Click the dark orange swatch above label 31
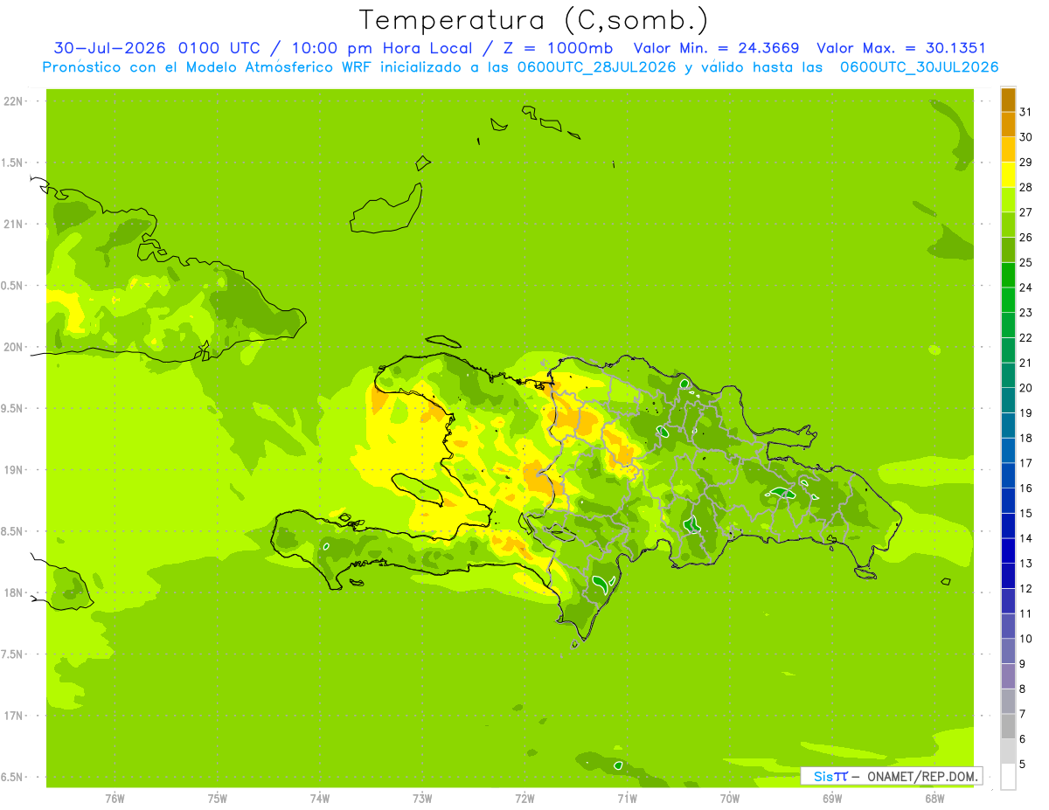The width and height of the screenshot is (1049, 810). [1008, 100]
